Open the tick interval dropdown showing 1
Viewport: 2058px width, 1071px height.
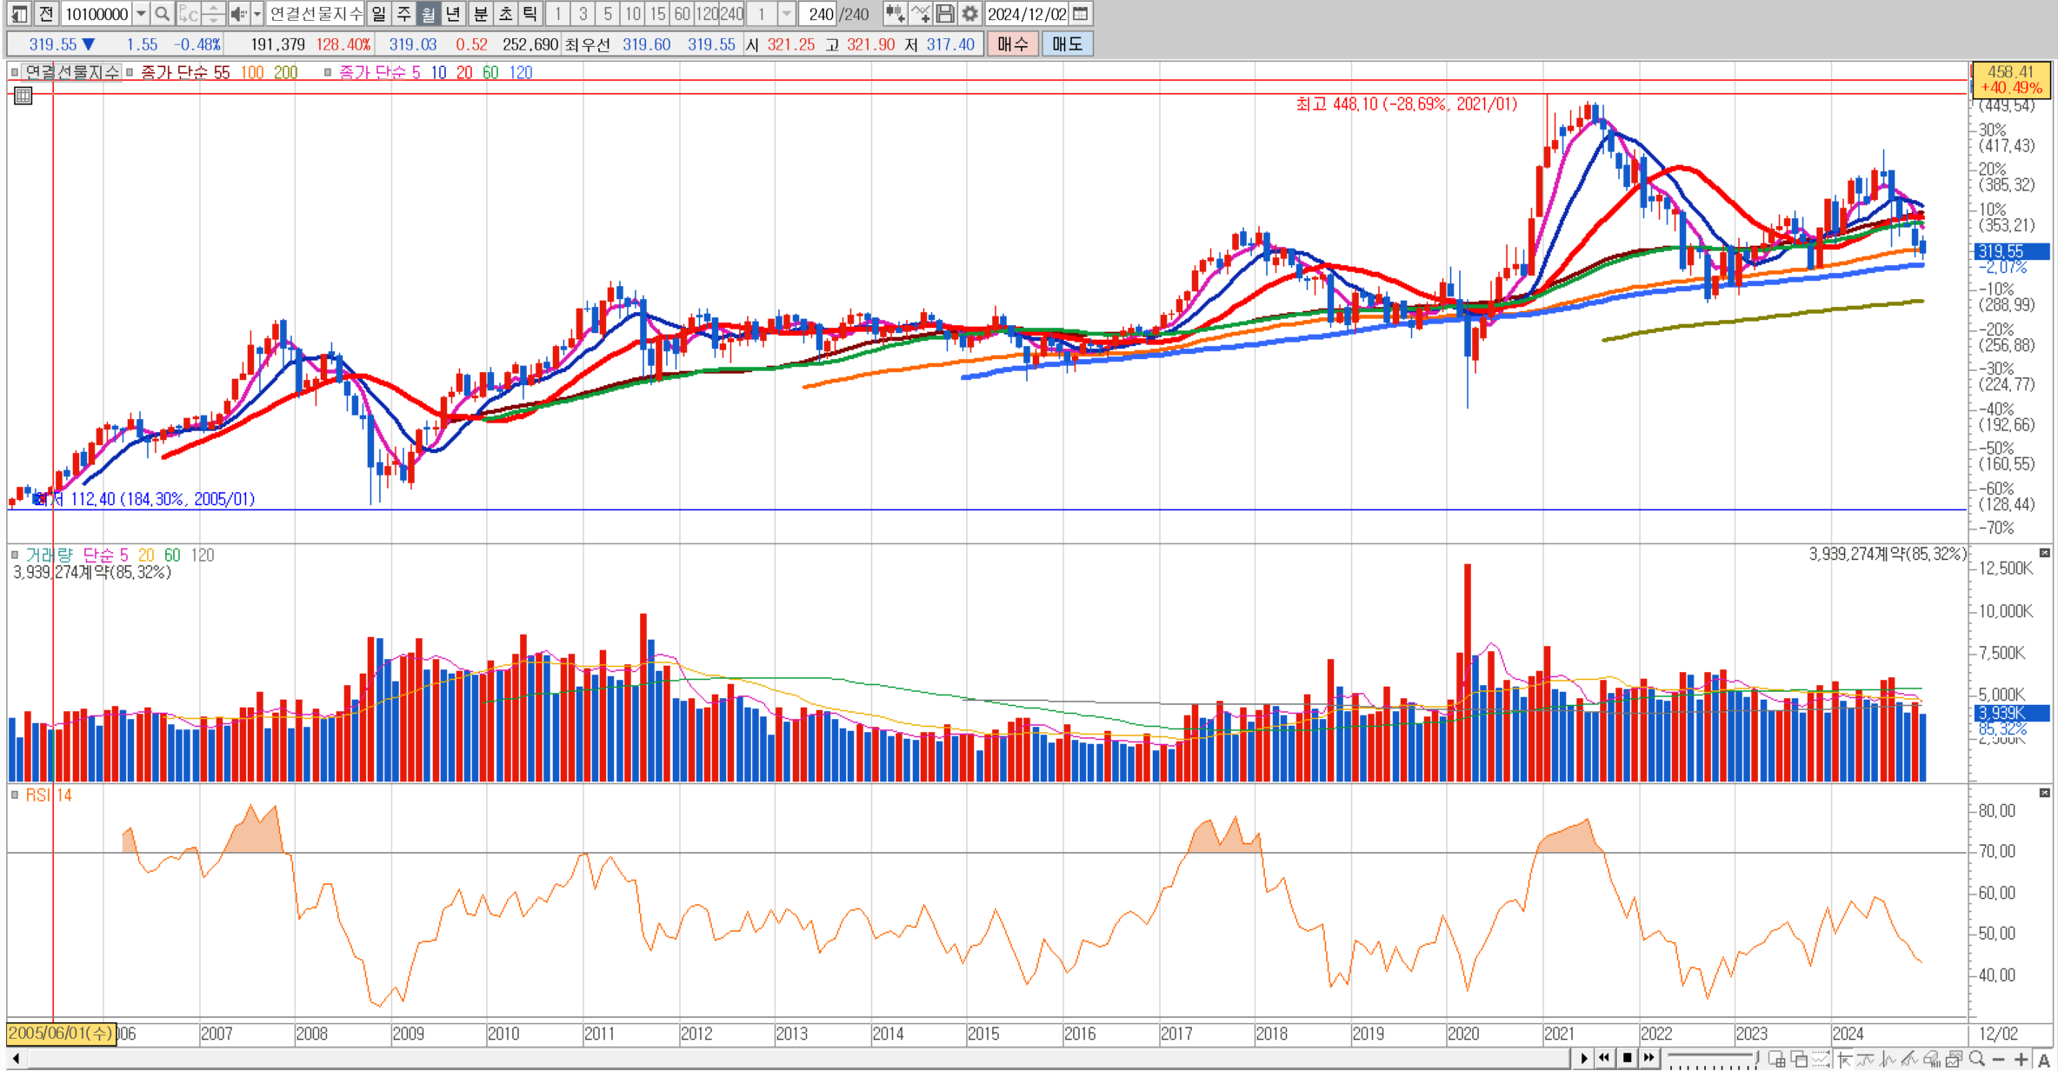[x=786, y=14]
